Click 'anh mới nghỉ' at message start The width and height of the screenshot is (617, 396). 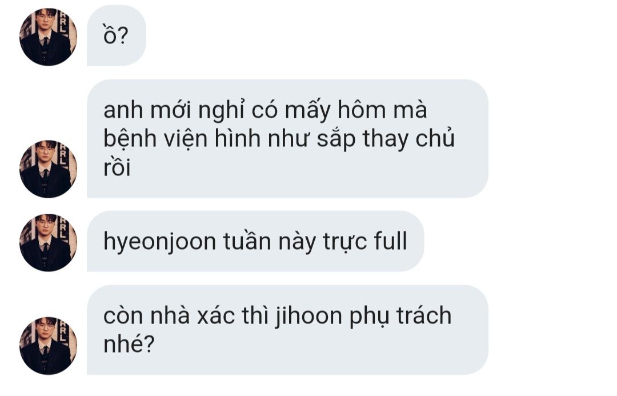coord(174,110)
